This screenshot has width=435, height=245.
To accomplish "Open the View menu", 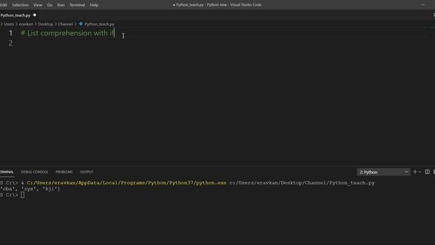I will coord(38,5).
